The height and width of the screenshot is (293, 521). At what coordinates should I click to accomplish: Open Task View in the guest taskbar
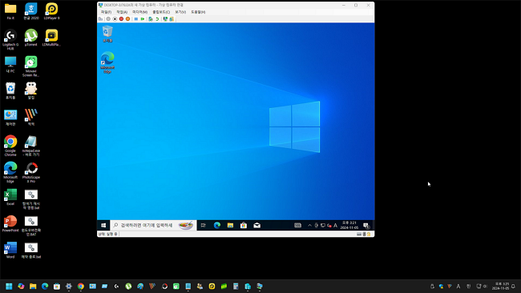(x=204, y=225)
